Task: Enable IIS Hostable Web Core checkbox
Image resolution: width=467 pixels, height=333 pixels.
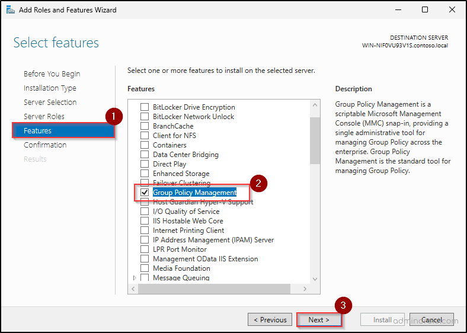Action: 145,221
